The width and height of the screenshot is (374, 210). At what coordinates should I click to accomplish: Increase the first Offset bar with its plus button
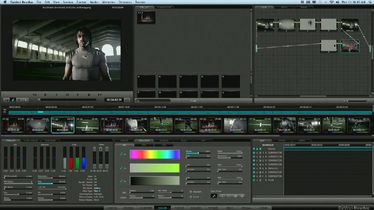[x=94, y=149]
